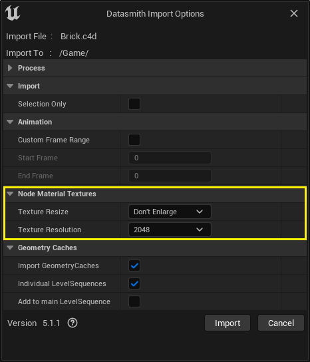
Task: Collapse the Geometry Caches section
Action: click(x=10, y=248)
